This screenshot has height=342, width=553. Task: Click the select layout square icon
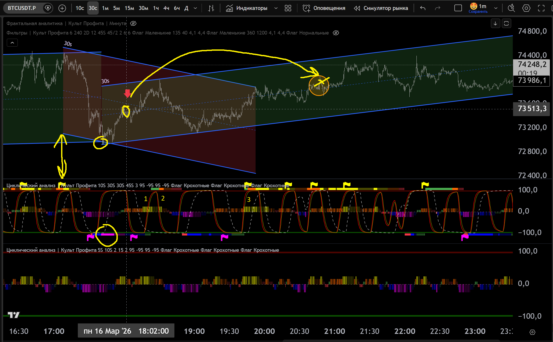pos(458,8)
